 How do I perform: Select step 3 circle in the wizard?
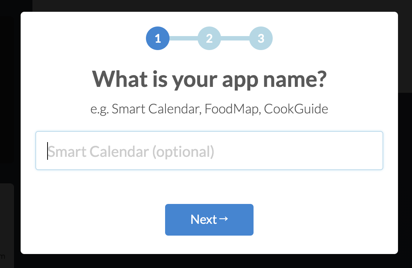point(261,38)
